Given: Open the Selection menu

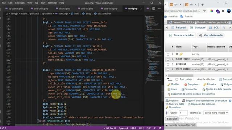Looking at the screenshot, I should pyautogui.click(x=20, y=3).
